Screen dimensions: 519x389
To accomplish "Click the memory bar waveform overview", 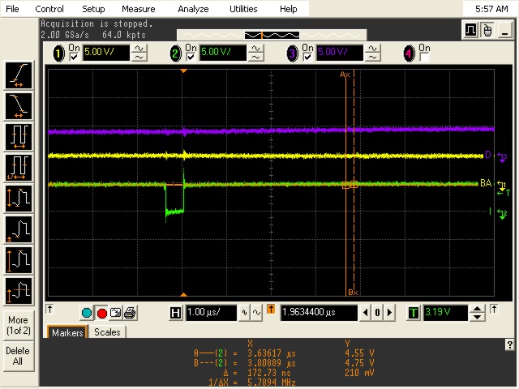I will coord(272,35).
